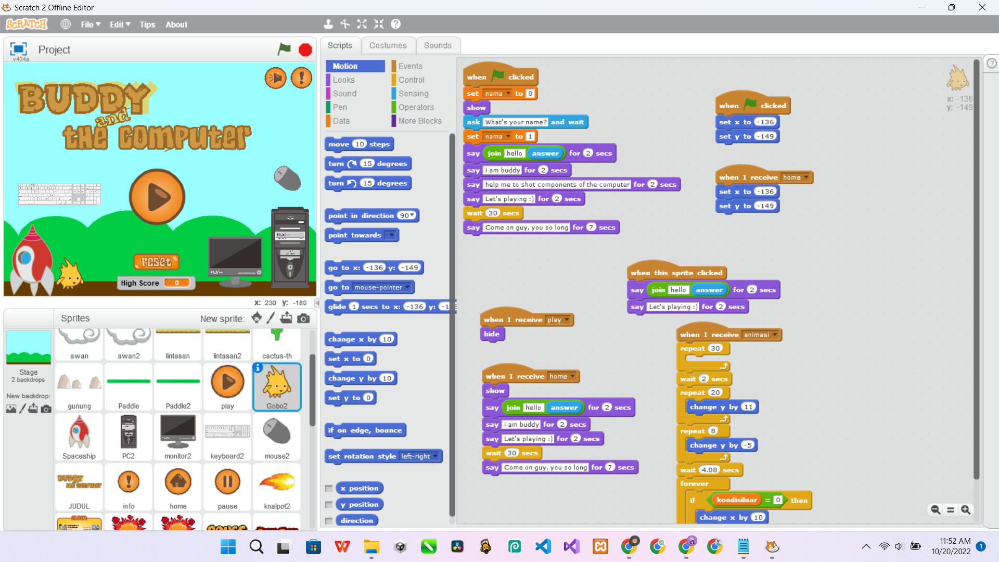Open animasi message dropdown in receive block

775,335
